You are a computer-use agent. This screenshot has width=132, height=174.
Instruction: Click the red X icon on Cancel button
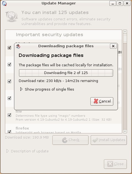coord(96,101)
